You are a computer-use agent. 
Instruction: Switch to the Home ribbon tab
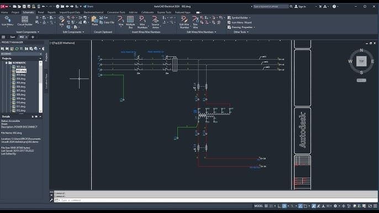pyautogui.click(x=4, y=12)
